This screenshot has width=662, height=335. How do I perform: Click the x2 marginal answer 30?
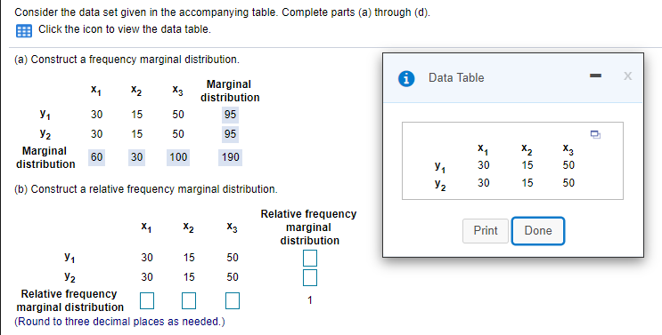coord(136,157)
